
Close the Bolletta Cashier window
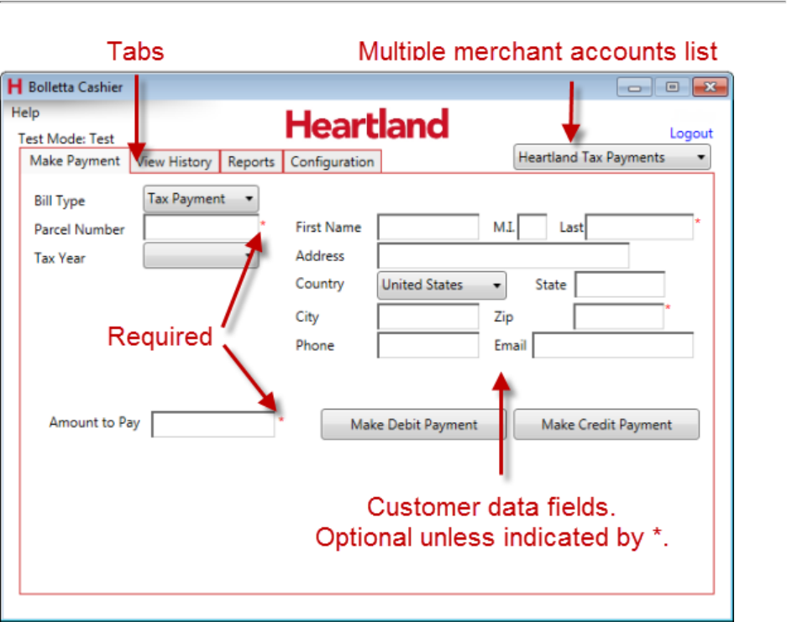coord(710,87)
